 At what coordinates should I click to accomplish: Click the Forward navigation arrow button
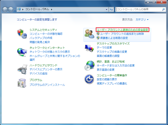coord(11,9)
